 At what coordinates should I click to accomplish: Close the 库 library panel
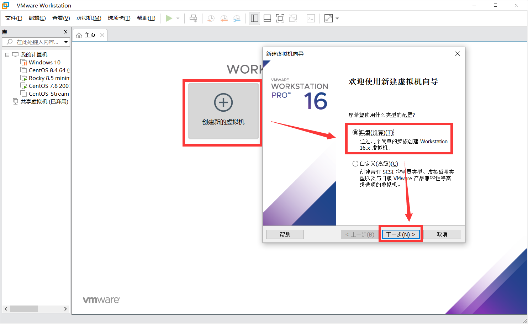coord(65,32)
